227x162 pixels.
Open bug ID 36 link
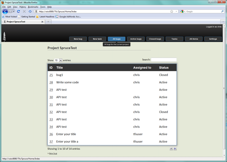[51, 134]
